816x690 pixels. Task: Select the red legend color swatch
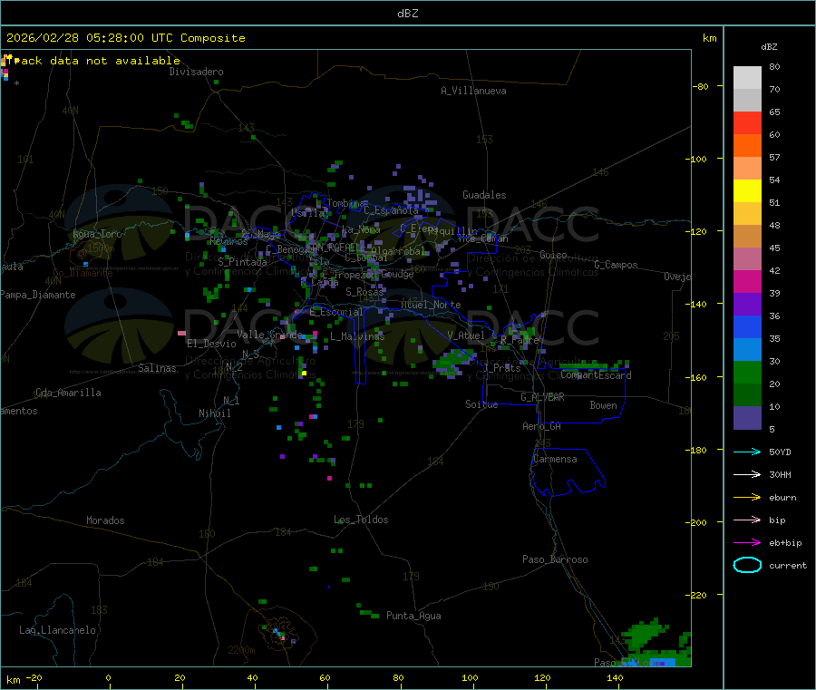click(x=747, y=122)
